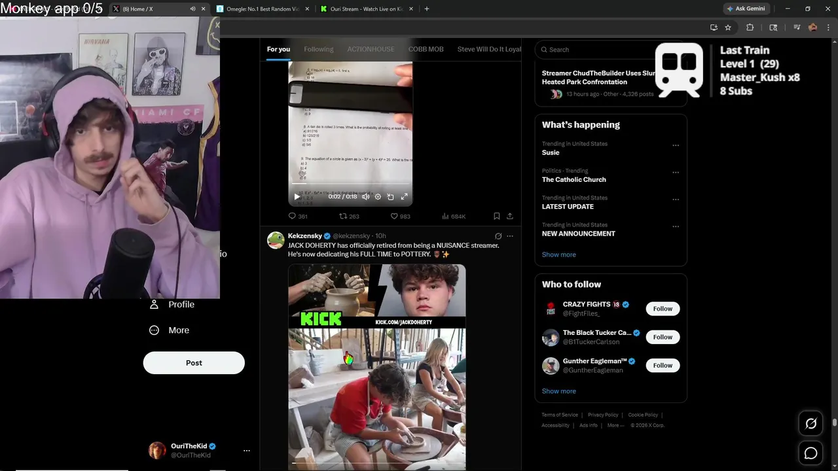Open Accessibility footer link
Screen dimensions: 838x471
tap(555, 425)
